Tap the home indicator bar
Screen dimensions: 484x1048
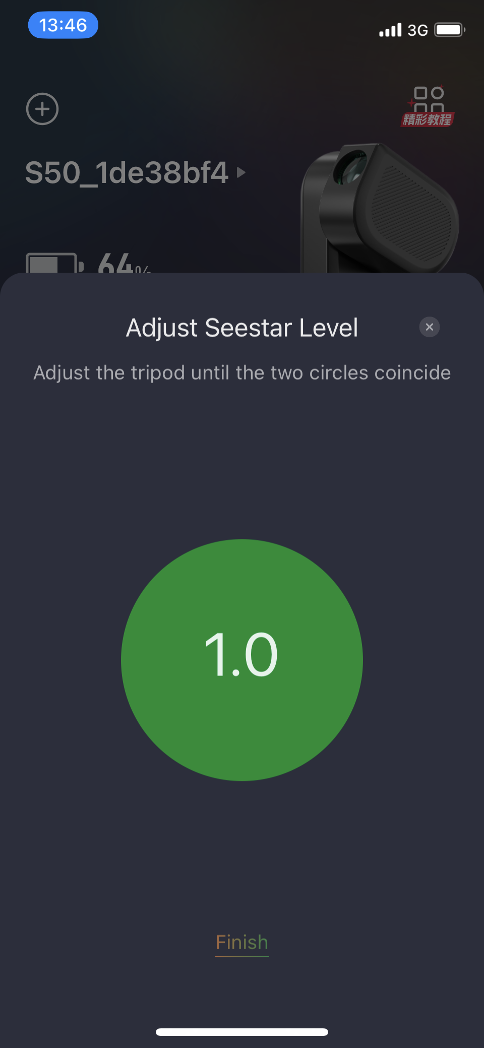(242, 1032)
